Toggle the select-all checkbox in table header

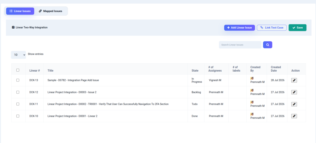(18, 70)
